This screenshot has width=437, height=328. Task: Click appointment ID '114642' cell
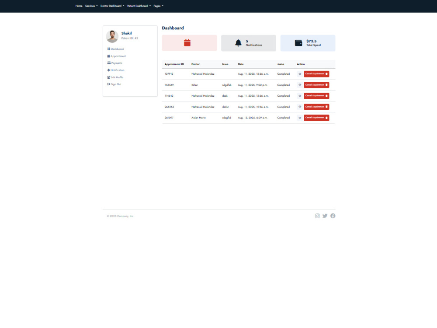click(x=169, y=96)
